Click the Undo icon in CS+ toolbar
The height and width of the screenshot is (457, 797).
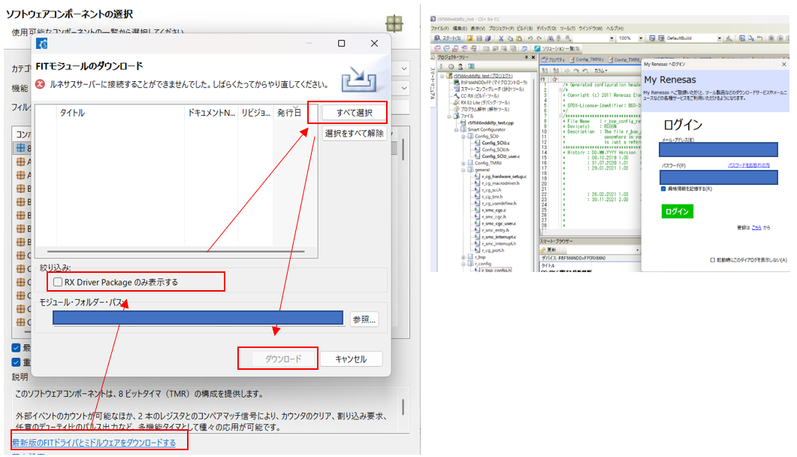click(x=530, y=38)
